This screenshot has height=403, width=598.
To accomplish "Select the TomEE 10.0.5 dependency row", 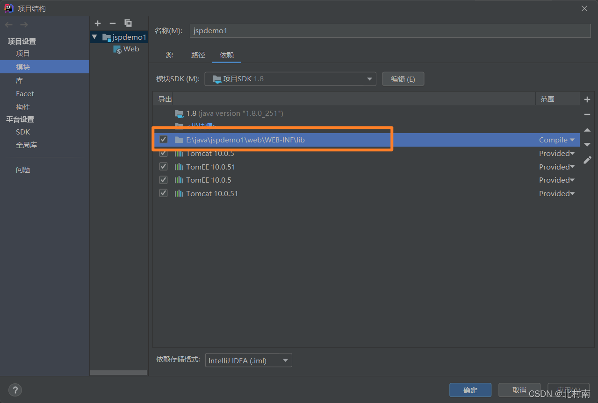I will pyautogui.click(x=367, y=180).
